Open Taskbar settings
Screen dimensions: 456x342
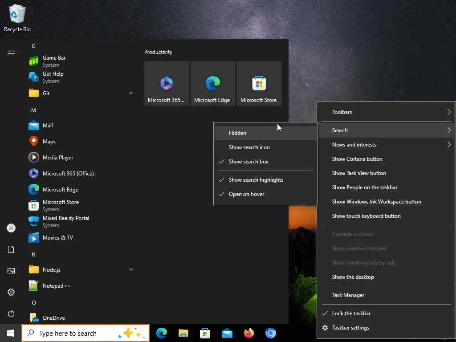[x=386, y=328]
